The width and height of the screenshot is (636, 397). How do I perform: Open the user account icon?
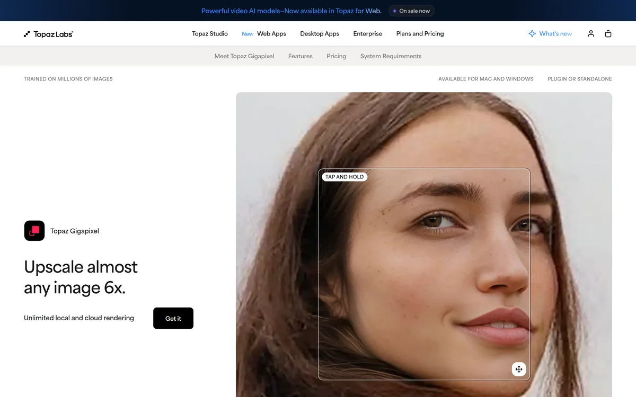[x=591, y=33]
